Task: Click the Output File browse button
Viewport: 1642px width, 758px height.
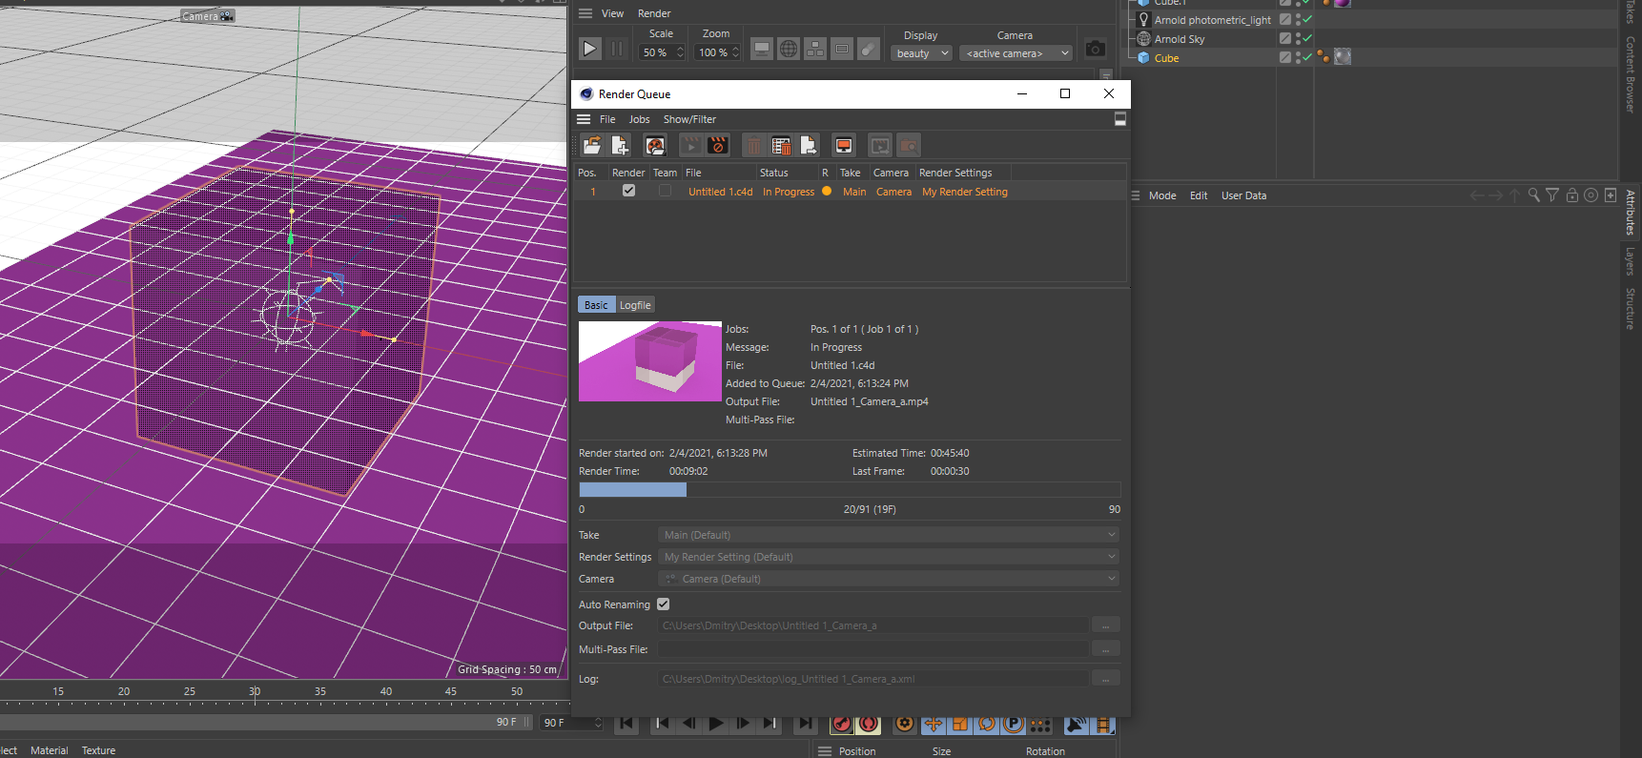Action: (x=1105, y=625)
